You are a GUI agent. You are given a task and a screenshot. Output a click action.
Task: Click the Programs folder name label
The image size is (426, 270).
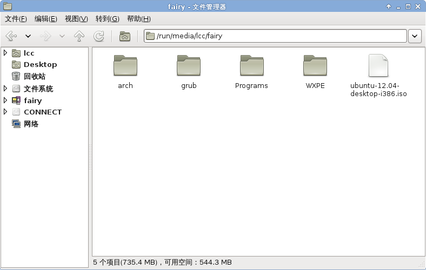pos(251,86)
